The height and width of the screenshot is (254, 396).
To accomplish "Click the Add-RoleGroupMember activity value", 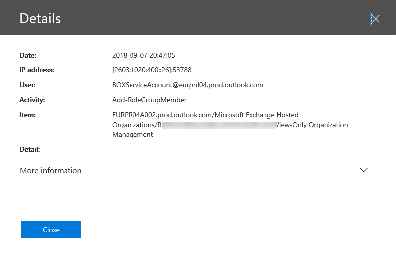I will click(x=149, y=100).
